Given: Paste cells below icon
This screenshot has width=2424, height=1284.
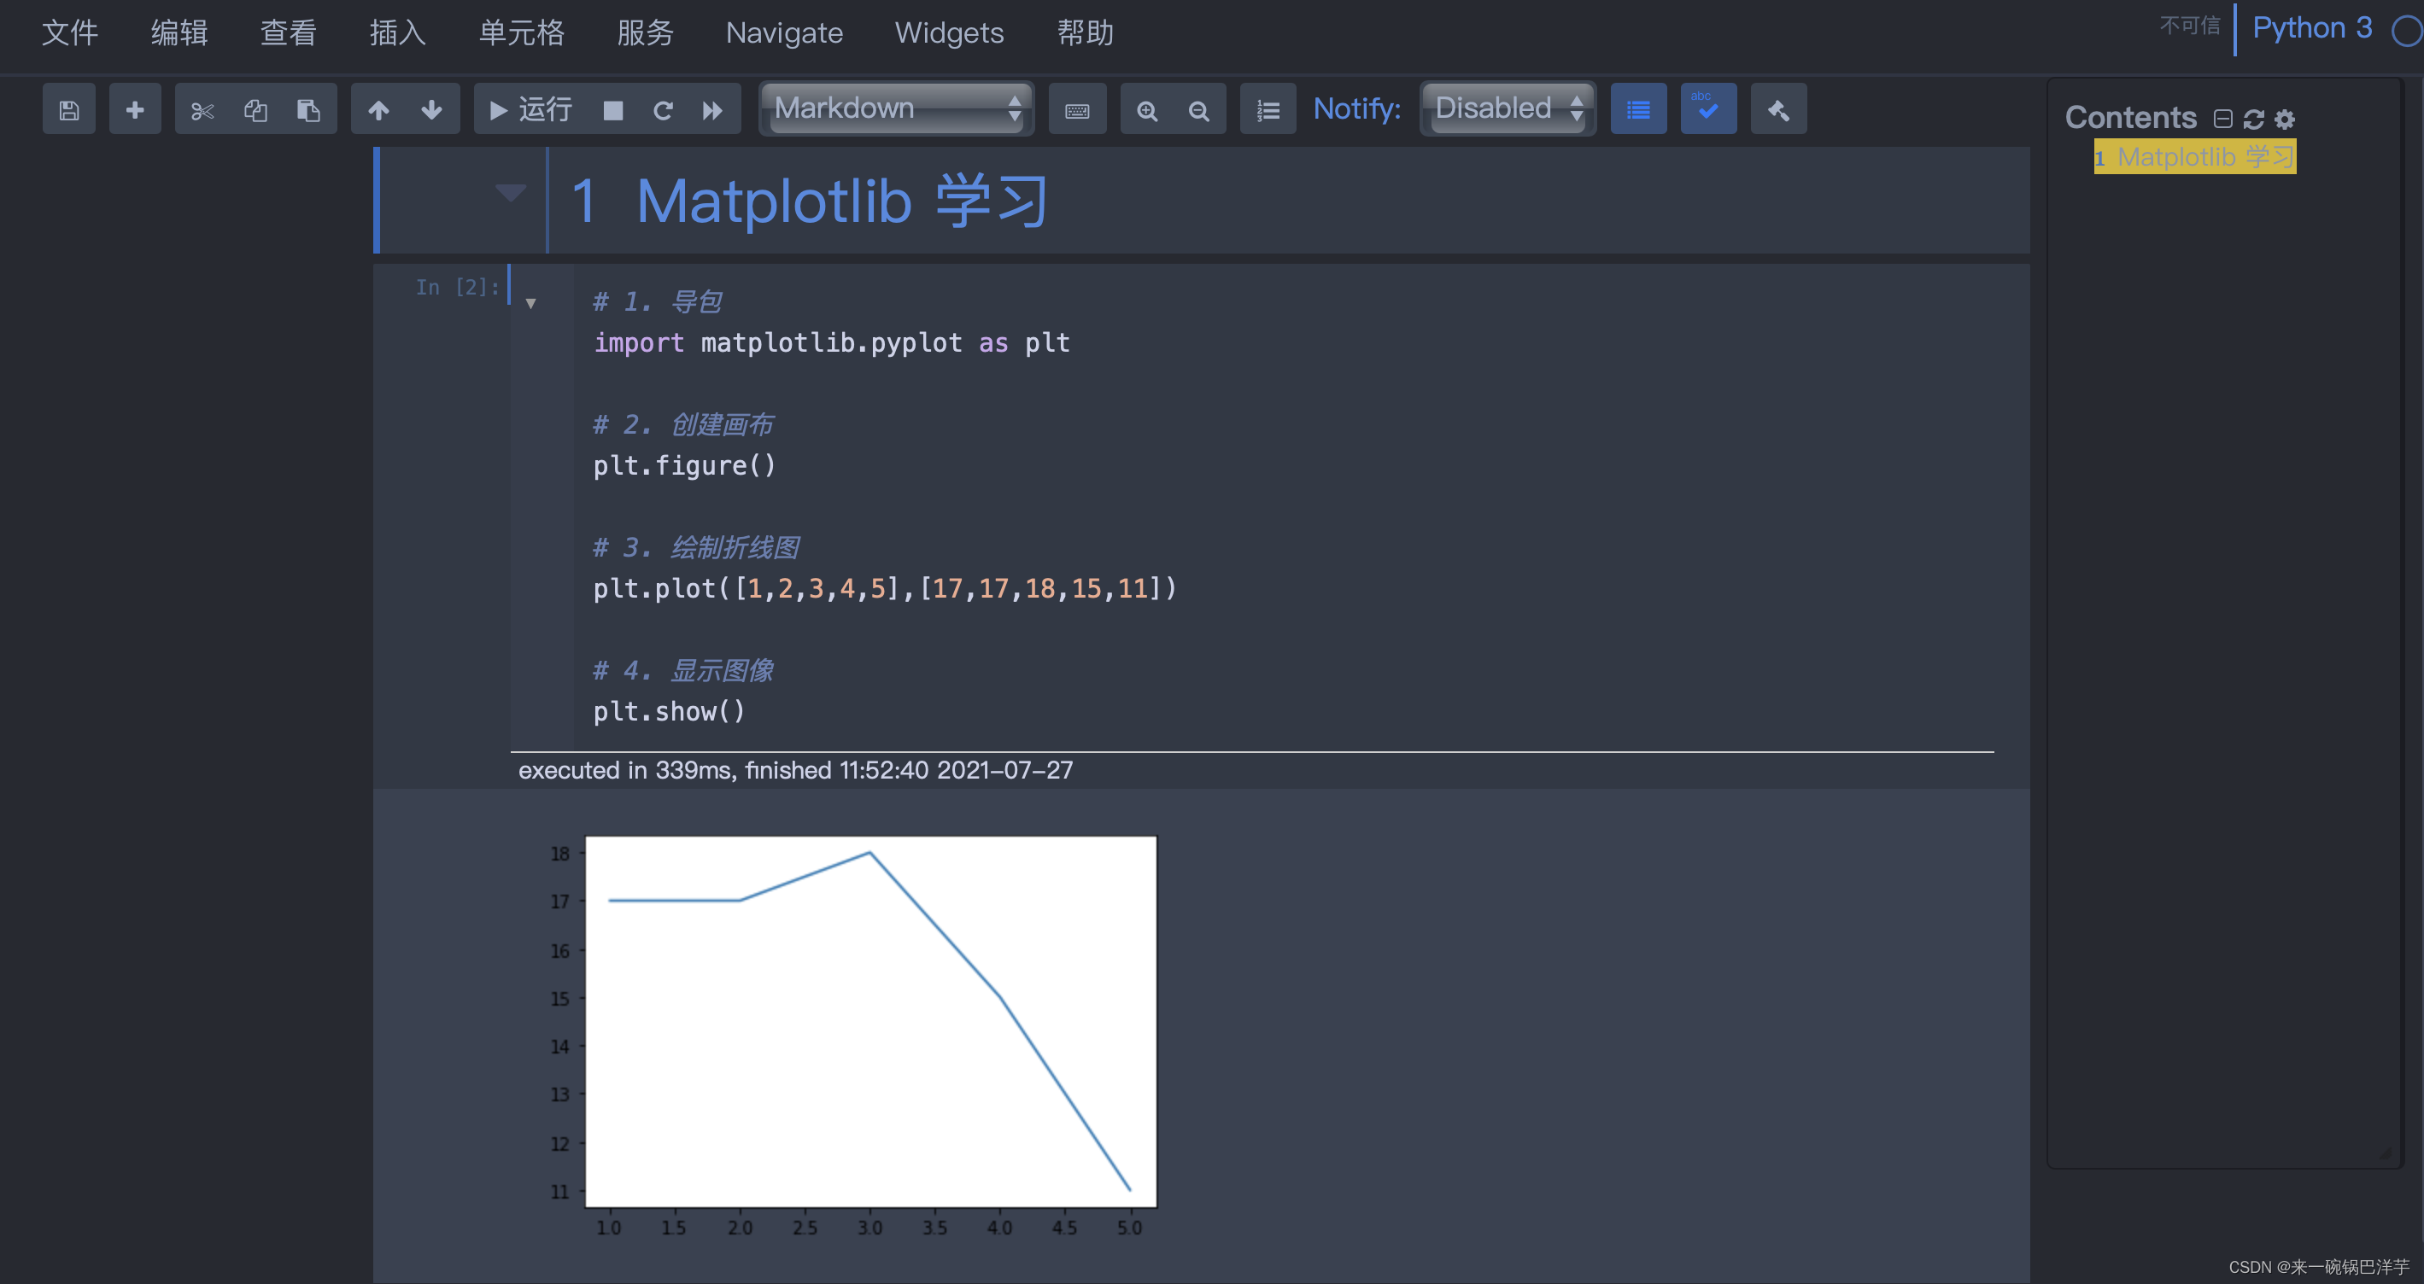Looking at the screenshot, I should coord(308,110).
